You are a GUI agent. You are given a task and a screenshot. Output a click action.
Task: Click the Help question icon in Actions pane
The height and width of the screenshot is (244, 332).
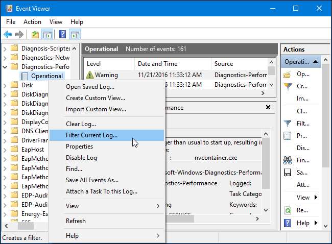[x=288, y=223]
